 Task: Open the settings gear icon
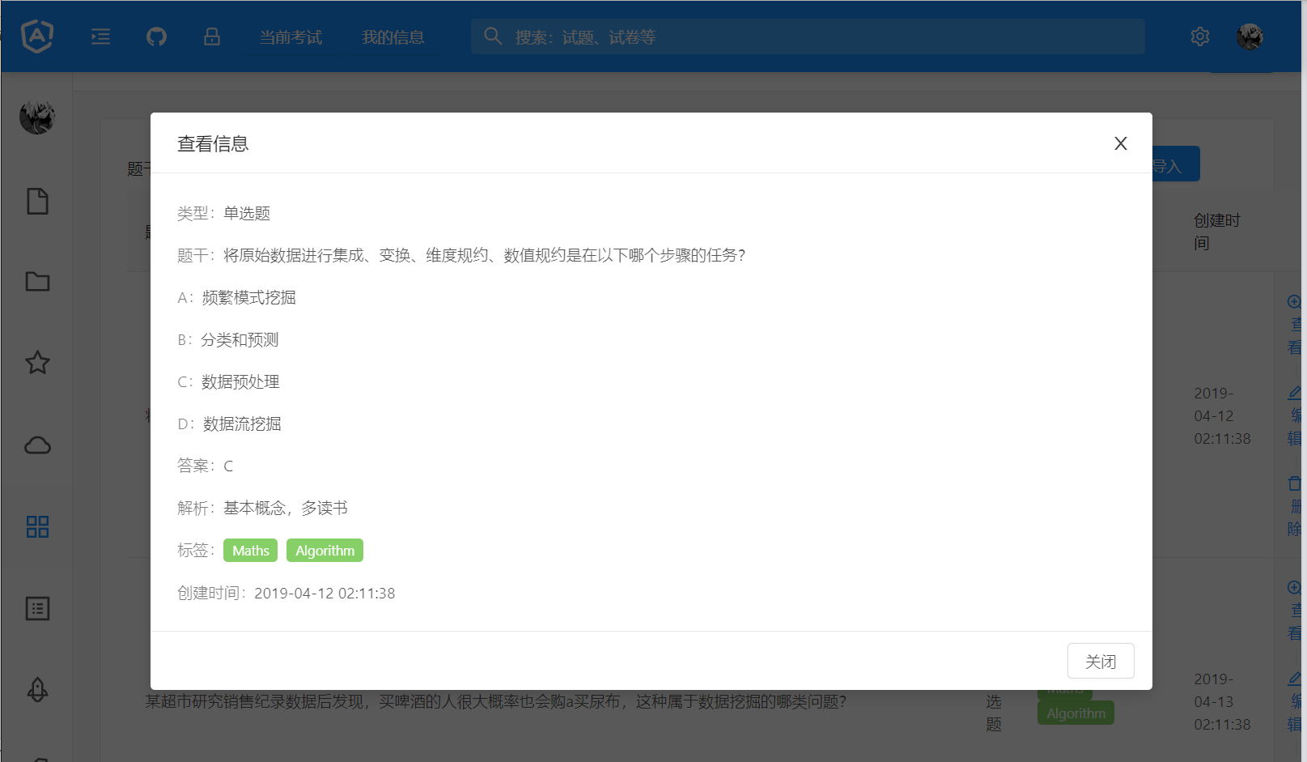tap(1199, 36)
